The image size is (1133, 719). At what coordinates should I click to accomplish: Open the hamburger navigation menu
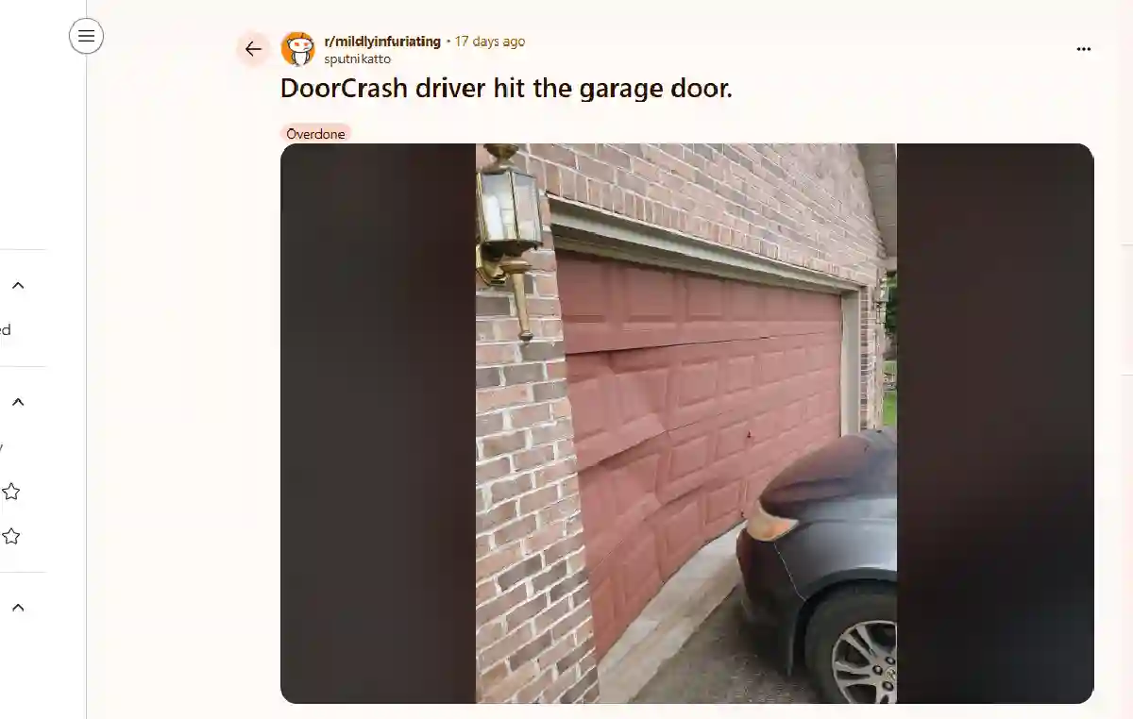(86, 37)
